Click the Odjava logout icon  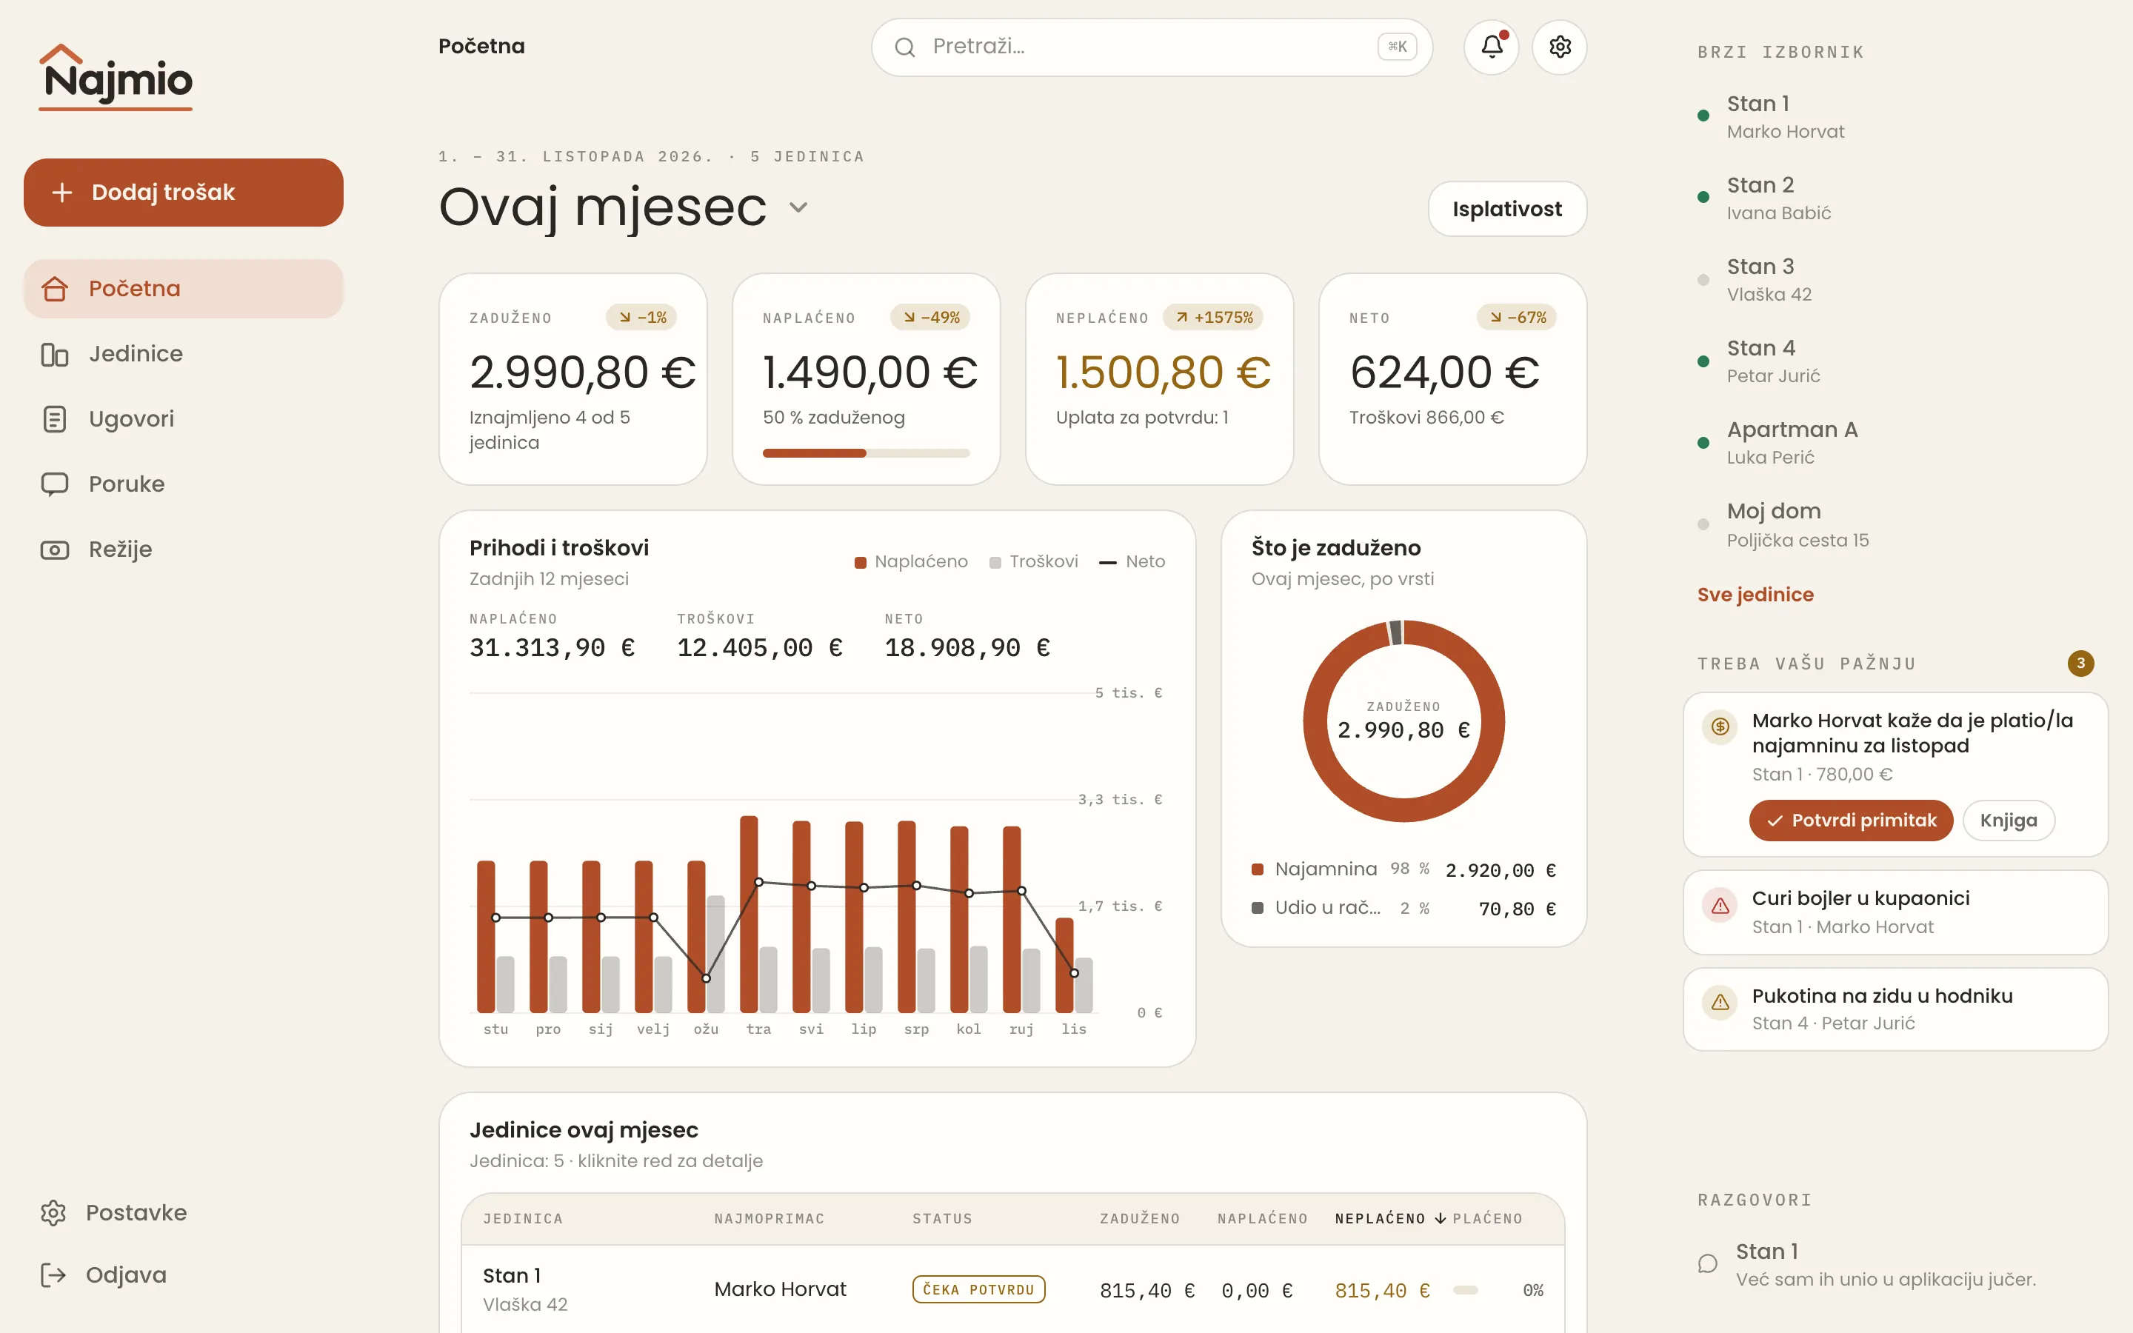(x=54, y=1274)
